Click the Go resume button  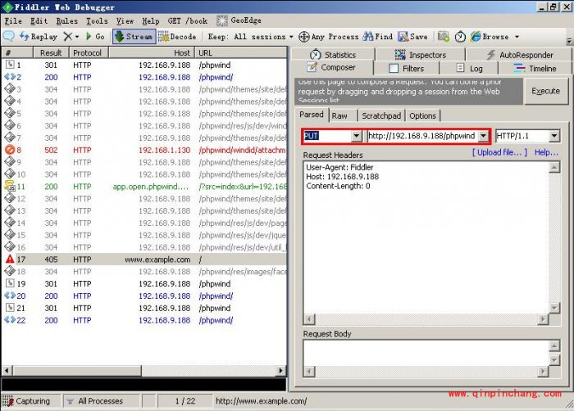click(94, 37)
